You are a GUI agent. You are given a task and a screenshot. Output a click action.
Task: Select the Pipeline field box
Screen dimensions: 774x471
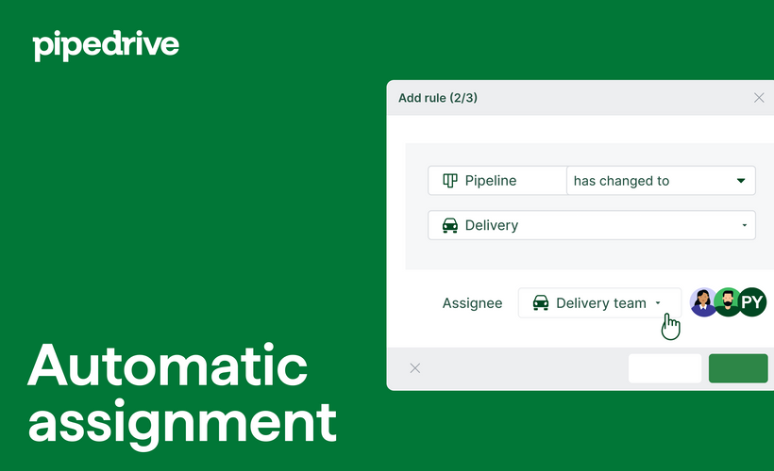[x=496, y=181]
